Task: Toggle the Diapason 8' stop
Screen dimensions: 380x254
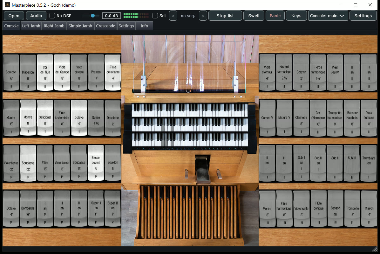Action: click(28, 73)
